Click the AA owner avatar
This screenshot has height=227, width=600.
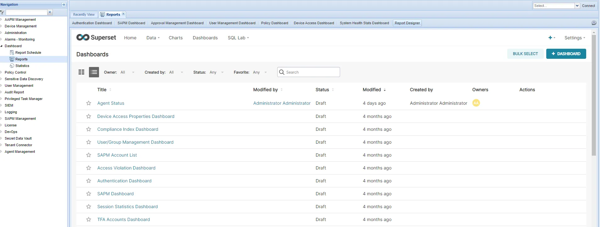(x=476, y=103)
